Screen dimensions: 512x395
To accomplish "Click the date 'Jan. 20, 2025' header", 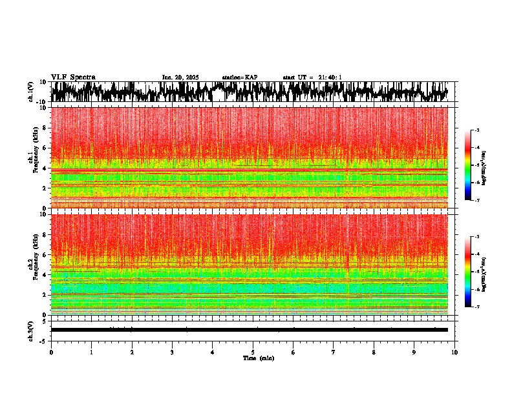I will 180,77.
